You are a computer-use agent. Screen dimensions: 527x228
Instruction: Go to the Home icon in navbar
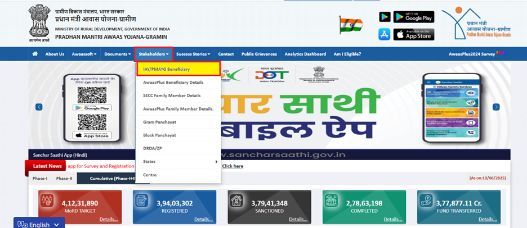tap(35, 54)
